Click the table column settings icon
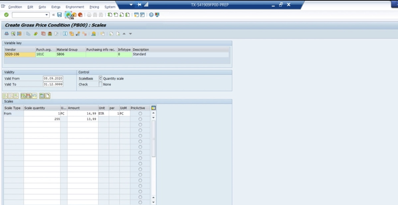Image resolution: width=398 pixels, height=205 pixels. click(x=153, y=108)
